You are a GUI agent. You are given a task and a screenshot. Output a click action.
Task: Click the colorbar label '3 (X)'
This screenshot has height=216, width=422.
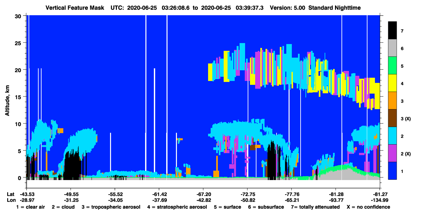(x=406, y=119)
